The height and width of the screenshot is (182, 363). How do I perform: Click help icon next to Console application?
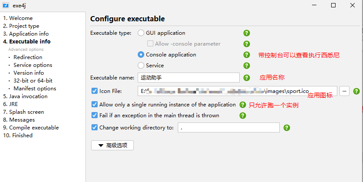(x=247, y=55)
